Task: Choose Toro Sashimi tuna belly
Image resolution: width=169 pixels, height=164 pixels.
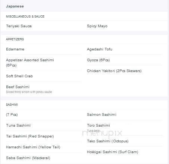Action: coord(98,128)
